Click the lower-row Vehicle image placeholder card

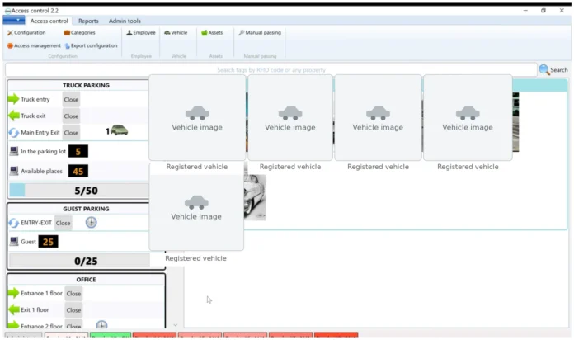pyautogui.click(x=196, y=212)
